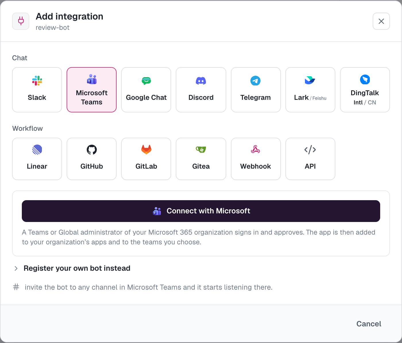Click the Teams or Global administrator description text
The image size is (402, 343).
199,237
